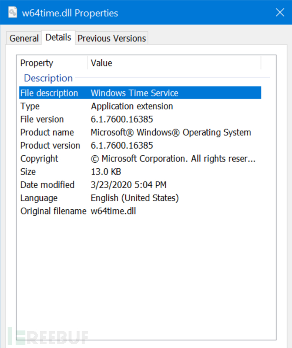The height and width of the screenshot is (348, 292).
Task: Select the Date modified property label
Action: 47,185
